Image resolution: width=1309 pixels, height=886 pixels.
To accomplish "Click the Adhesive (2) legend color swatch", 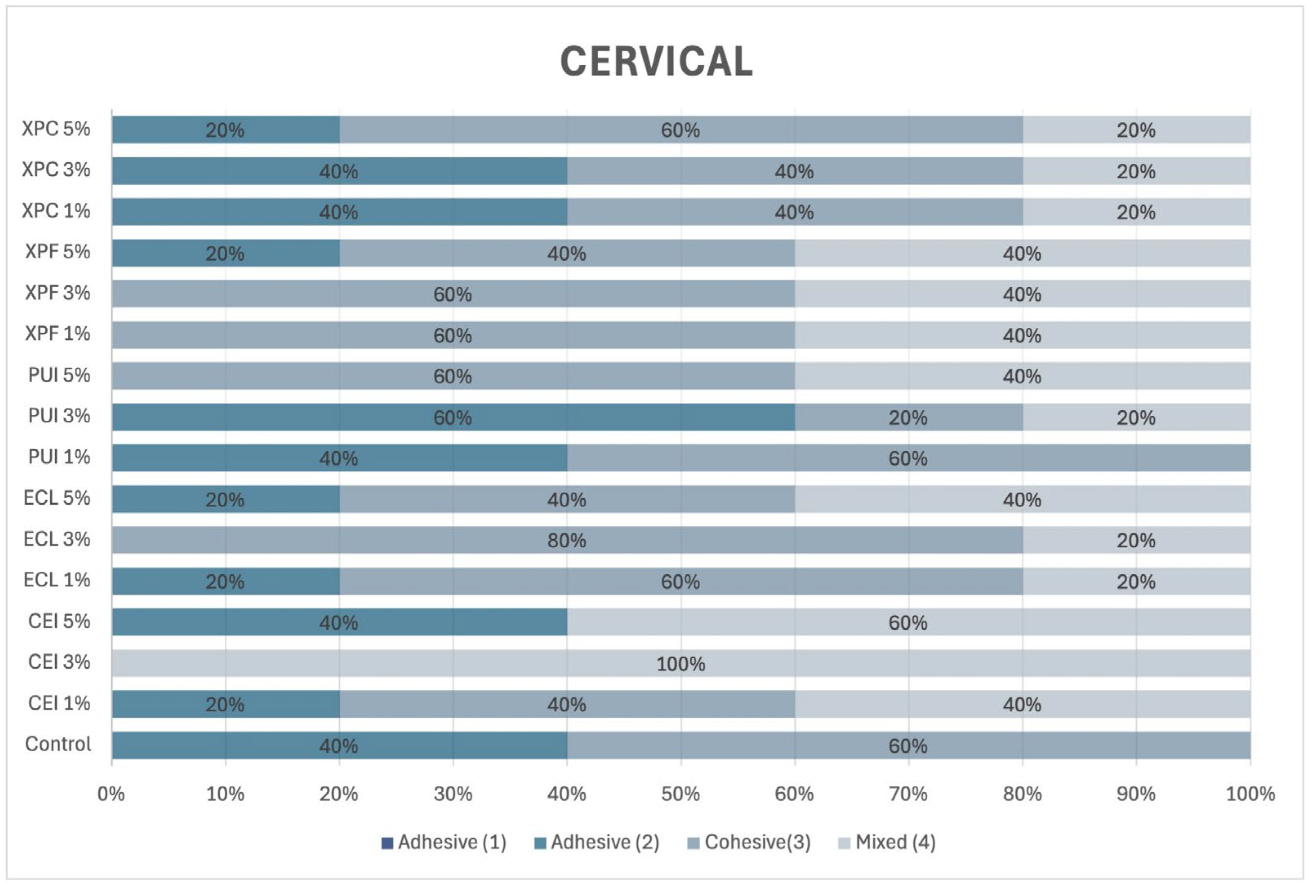I will click(x=540, y=843).
